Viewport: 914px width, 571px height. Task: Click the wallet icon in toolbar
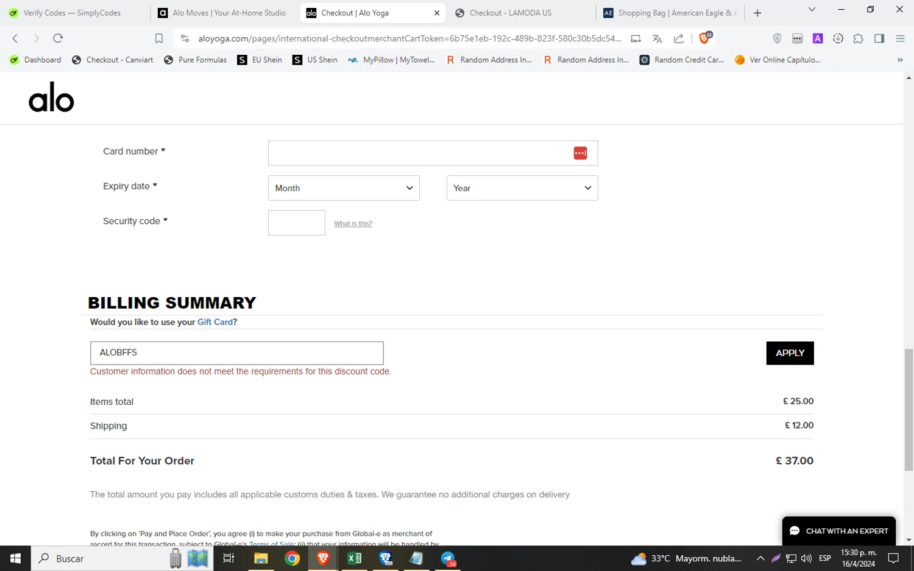(x=797, y=38)
